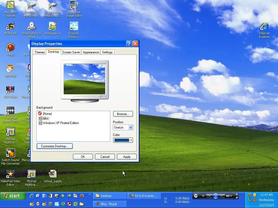The height and width of the screenshot is (208, 278).
Task: Open the Internet Explorer desktop shortcut
Action: pyautogui.click(x=264, y=30)
